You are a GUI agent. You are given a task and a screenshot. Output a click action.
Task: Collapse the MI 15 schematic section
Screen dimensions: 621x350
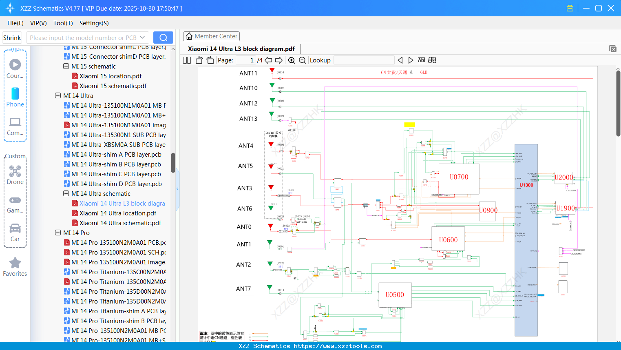(x=66, y=66)
